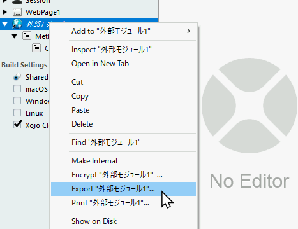Open the Add to "外部モジュール1" submenu
This screenshot has width=298, height=229.
tap(123, 31)
